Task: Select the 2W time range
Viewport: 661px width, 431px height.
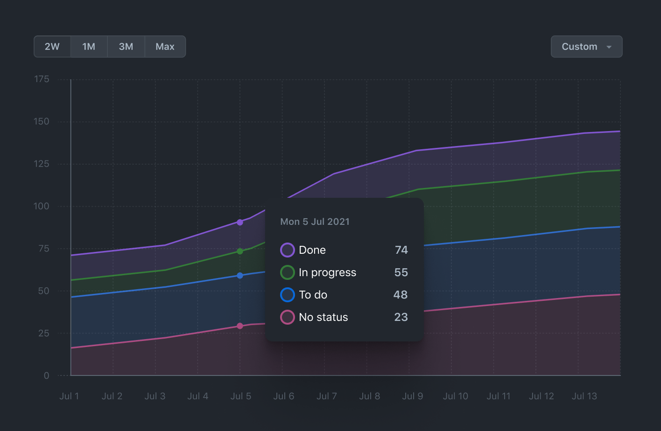Action: coord(52,47)
